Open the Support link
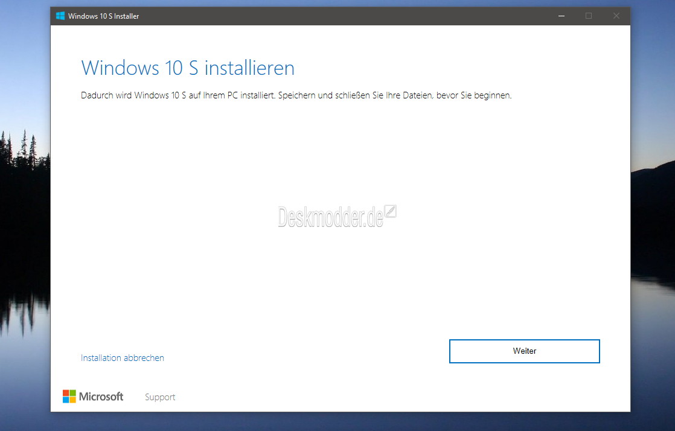This screenshot has height=431, width=675. [x=160, y=397]
